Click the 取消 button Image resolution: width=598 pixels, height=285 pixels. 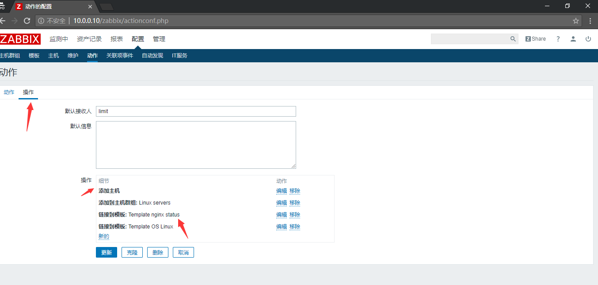click(183, 253)
